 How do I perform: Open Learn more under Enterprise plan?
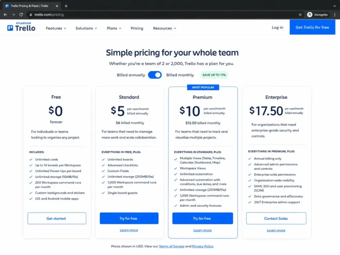tap(276, 230)
